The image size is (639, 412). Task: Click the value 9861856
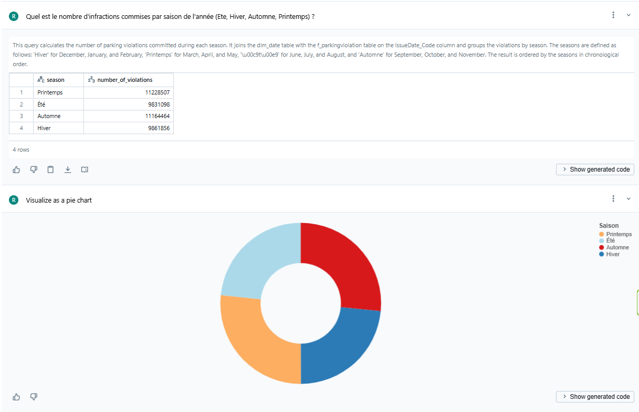[159, 128]
